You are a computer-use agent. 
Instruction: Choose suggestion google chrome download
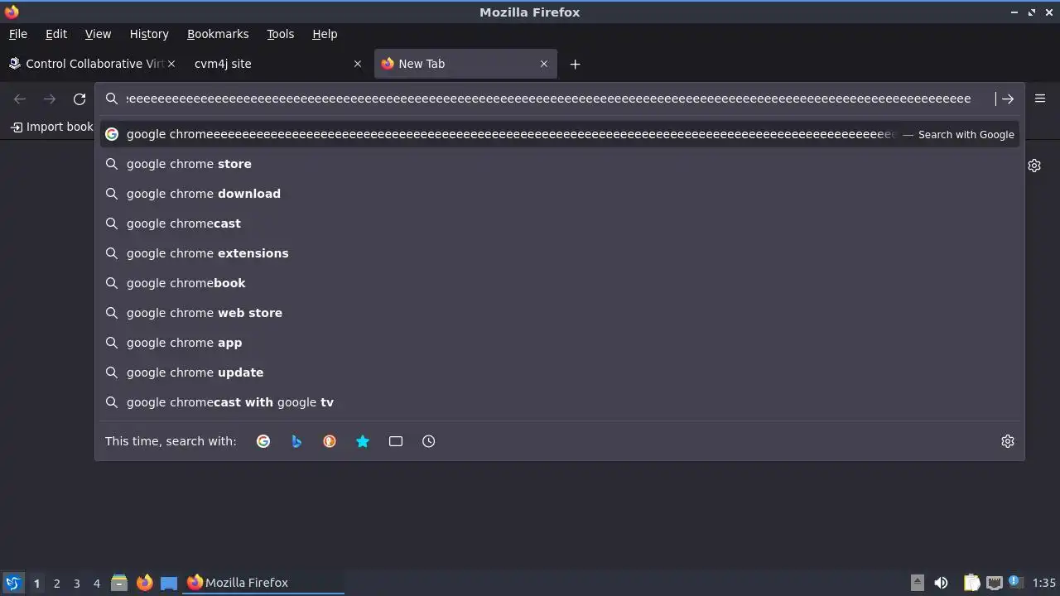[560, 194]
